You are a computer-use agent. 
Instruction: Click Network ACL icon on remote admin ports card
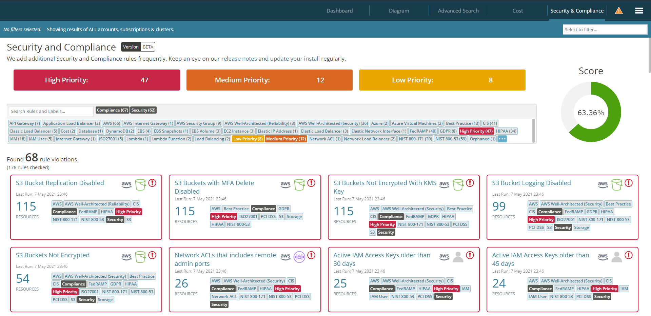tap(299, 257)
